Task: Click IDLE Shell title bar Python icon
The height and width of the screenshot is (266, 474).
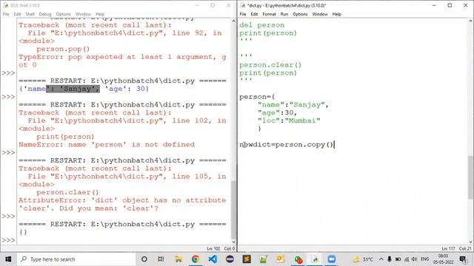Action: [x=5, y=5]
